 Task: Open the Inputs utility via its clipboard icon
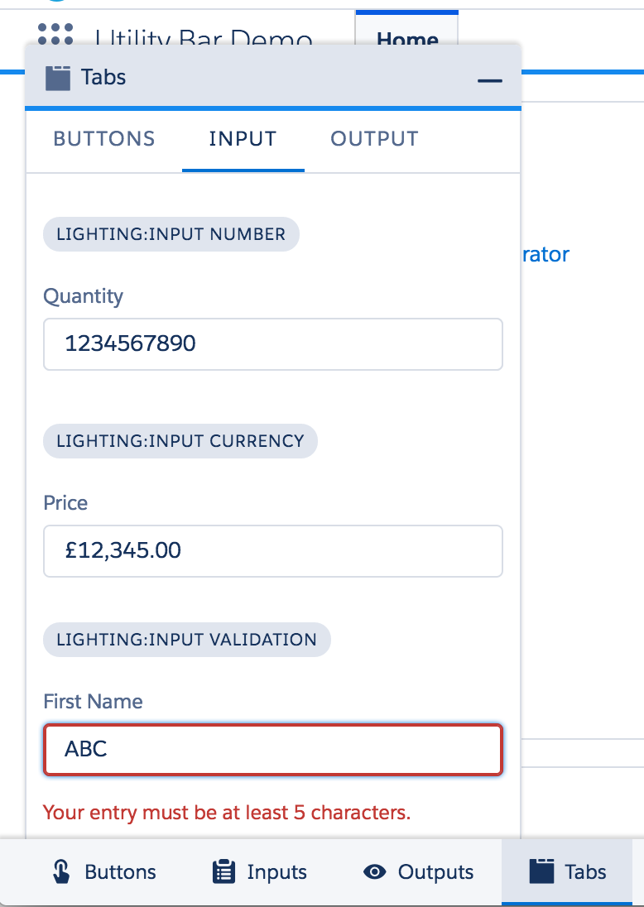pos(223,871)
